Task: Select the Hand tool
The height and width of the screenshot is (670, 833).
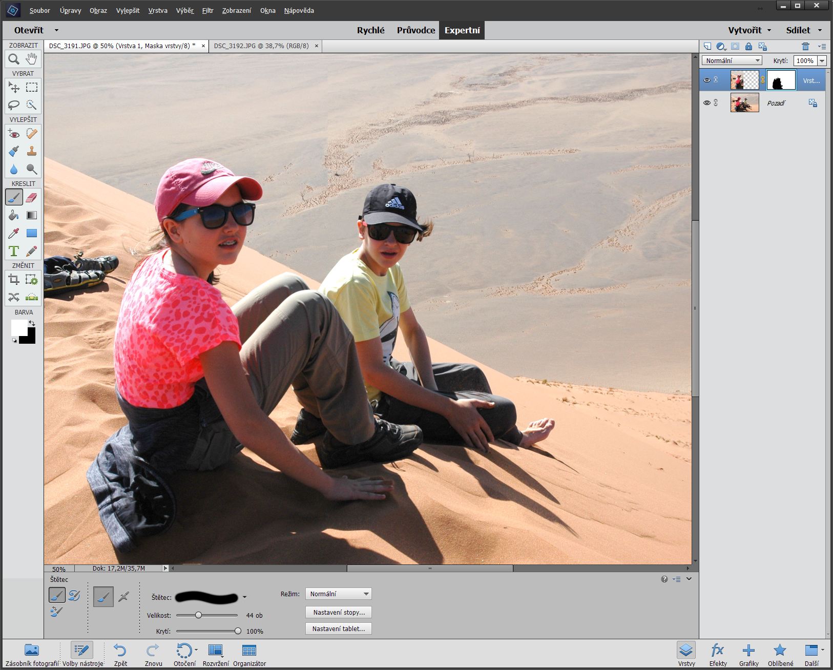Action: (31, 59)
